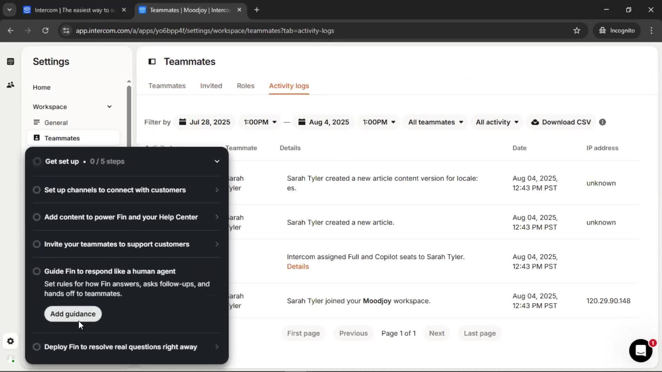Click the Teammates badge icon in settings sidebar
This screenshot has width=662, height=372.
37,138
